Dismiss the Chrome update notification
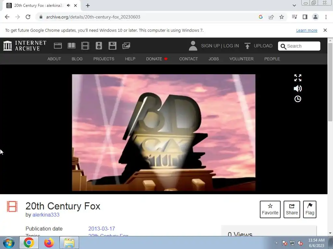Screen dimensions: 333x249 325,30
